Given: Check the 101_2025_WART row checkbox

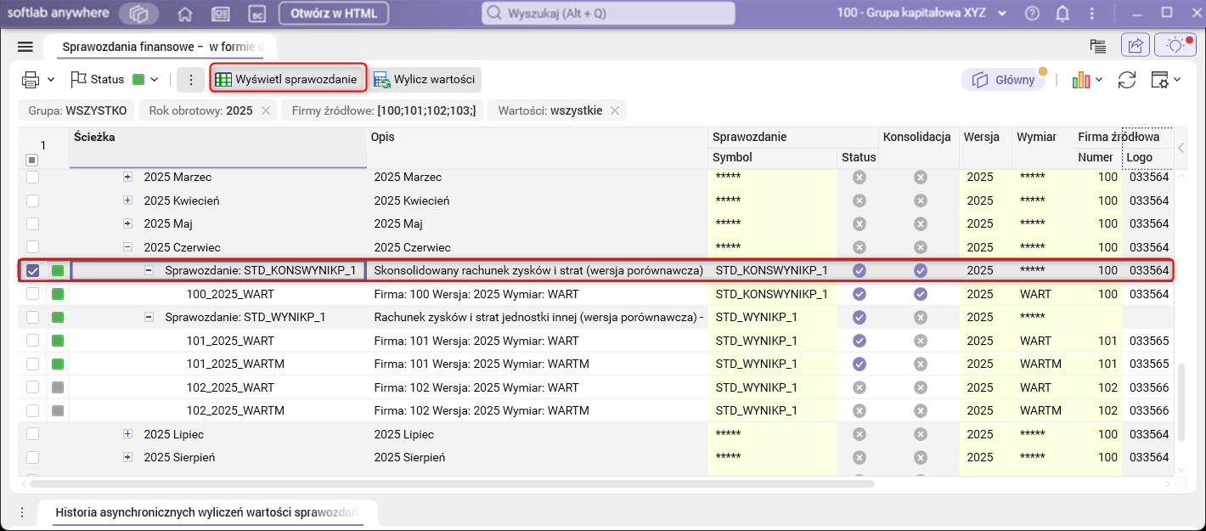Looking at the screenshot, I should pos(32,341).
